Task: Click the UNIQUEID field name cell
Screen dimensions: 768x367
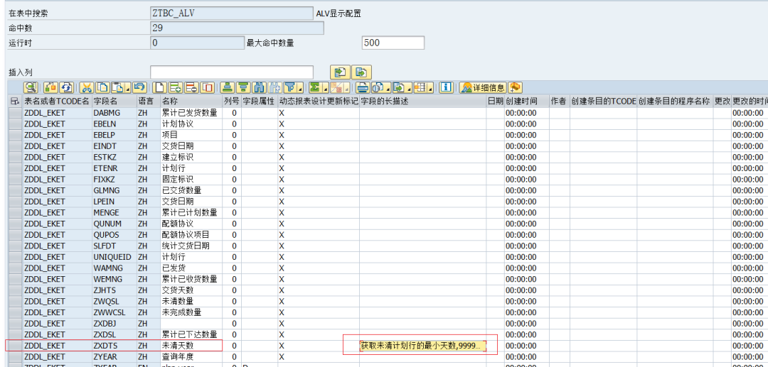Action: [x=114, y=257]
